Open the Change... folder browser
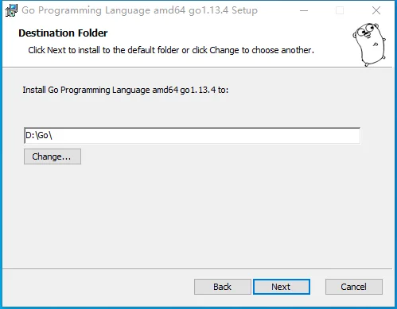The height and width of the screenshot is (309, 397). (x=53, y=156)
